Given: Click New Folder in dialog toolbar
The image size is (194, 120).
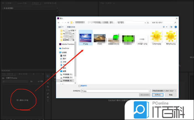Looking at the screenshot, I should [71, 27].
